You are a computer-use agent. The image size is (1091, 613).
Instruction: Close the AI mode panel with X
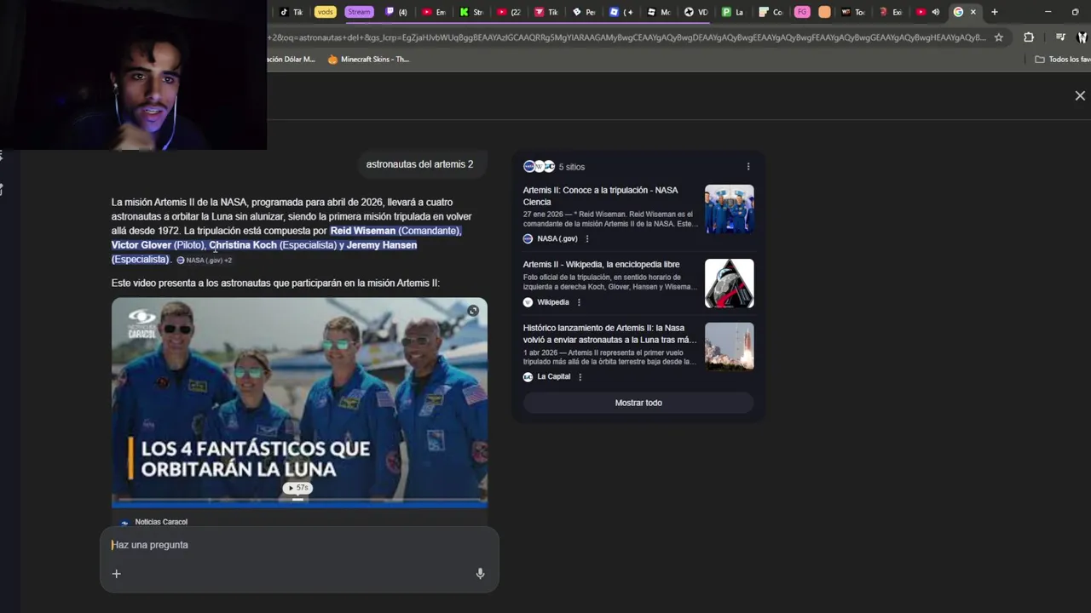click(1080, 96)
